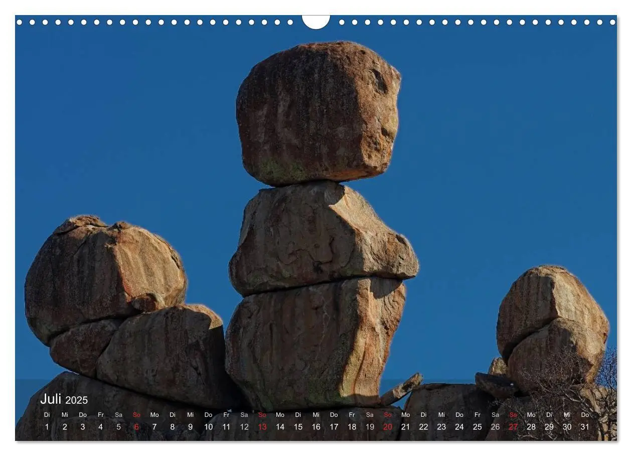Select day 30 in the calendar row

pyautogui.click(x=567, y=427)
